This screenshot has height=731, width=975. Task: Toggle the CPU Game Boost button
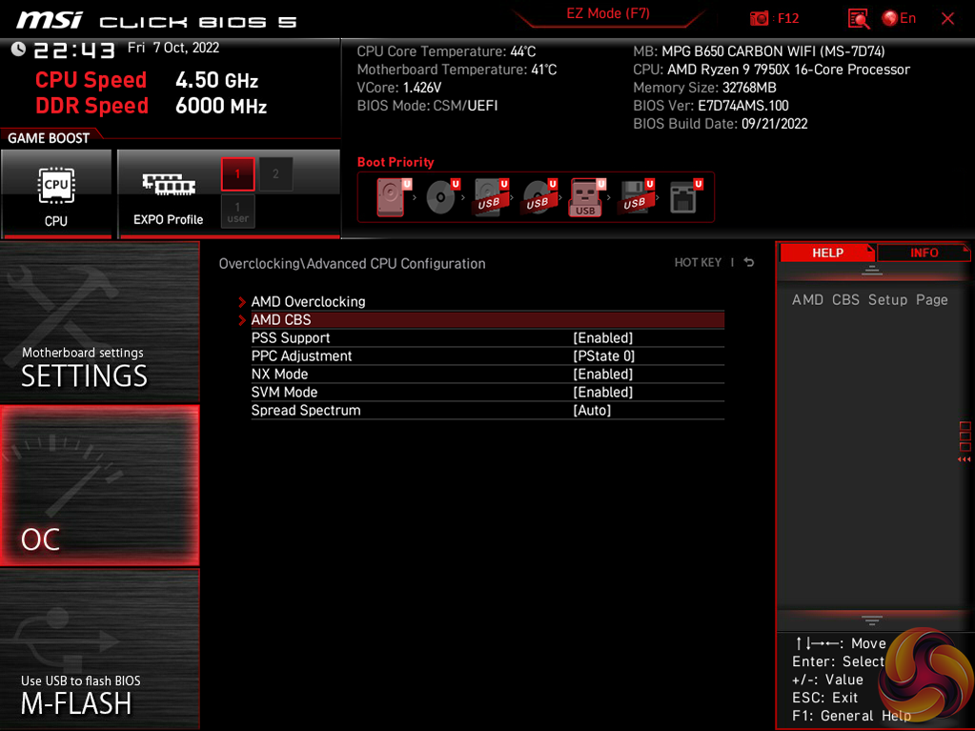click(56, 194)
